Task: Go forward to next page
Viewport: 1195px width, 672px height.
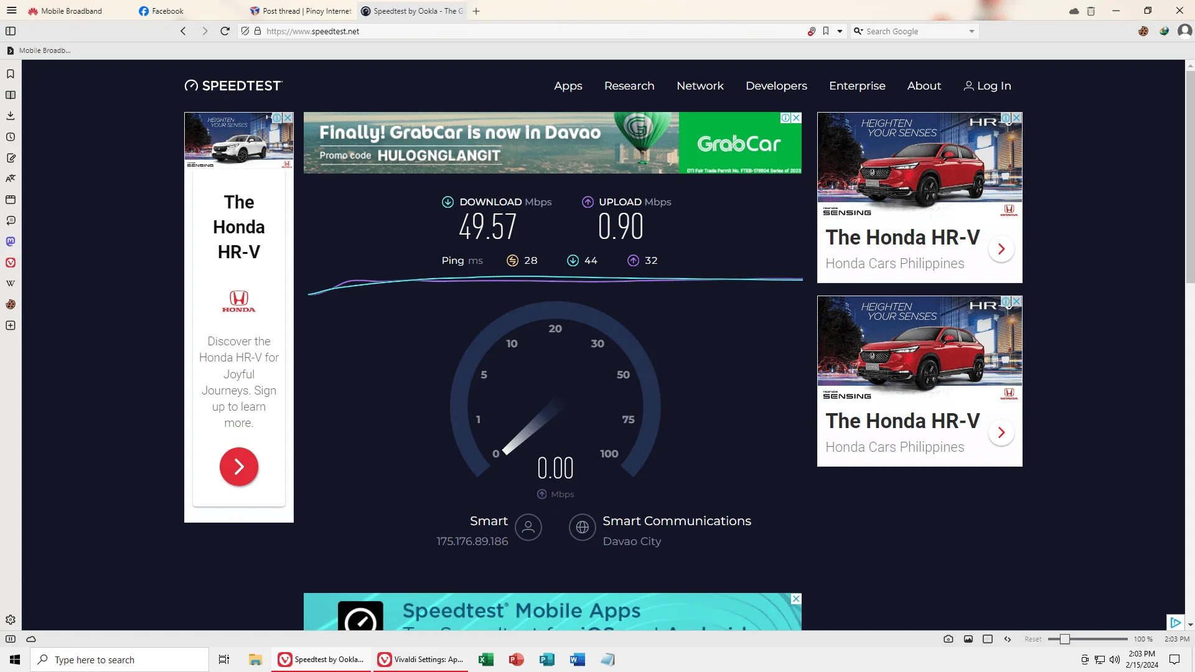Action: click(x=205, y=31)
